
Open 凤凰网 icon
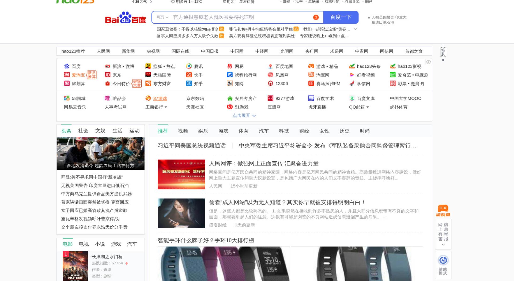pyautogui.click(x=270, y=75)
